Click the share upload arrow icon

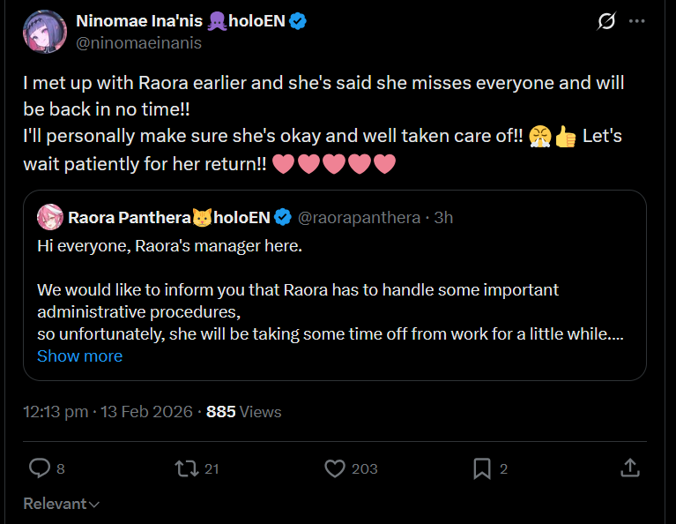[630, 468]
